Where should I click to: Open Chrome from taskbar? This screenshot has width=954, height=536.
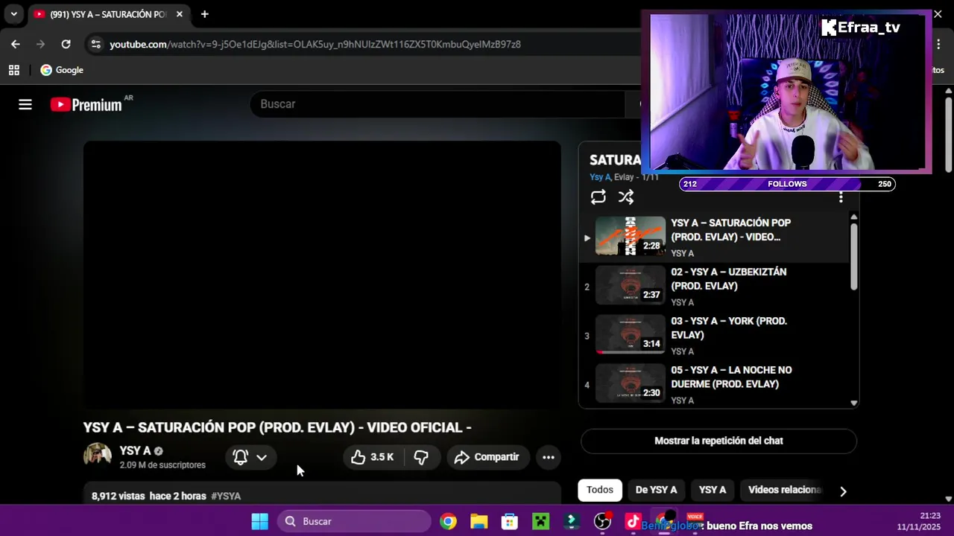tap(448, 522)
